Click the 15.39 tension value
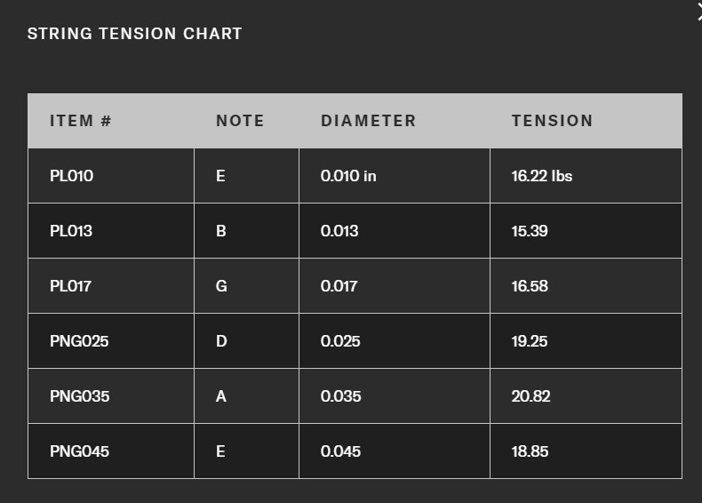Image resolution: width=702 pixels, height=503 pixels. click(530, 231)
